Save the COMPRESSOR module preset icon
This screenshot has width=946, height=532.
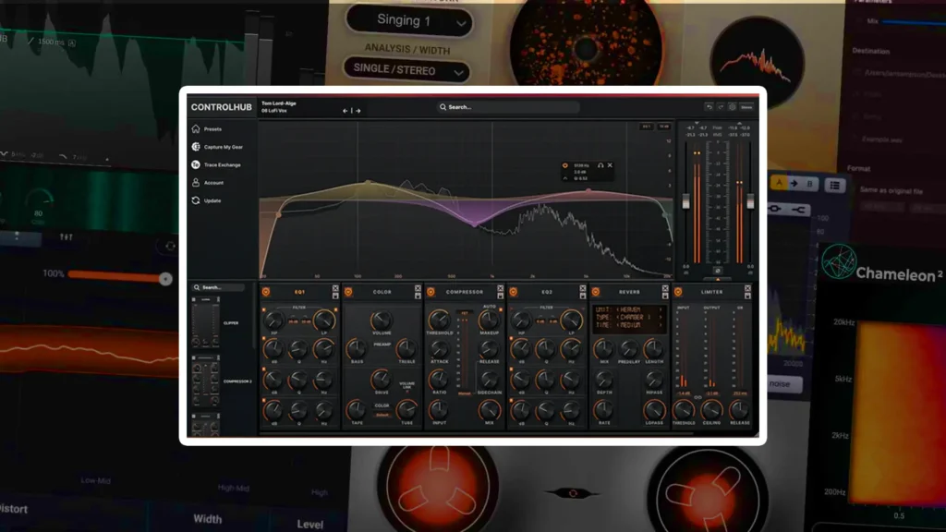point(500,296)
